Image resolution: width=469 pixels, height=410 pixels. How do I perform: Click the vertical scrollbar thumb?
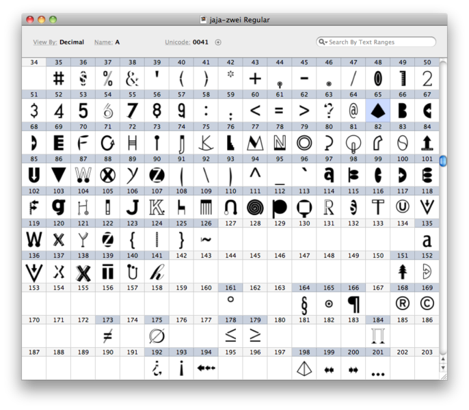[443, 161]
